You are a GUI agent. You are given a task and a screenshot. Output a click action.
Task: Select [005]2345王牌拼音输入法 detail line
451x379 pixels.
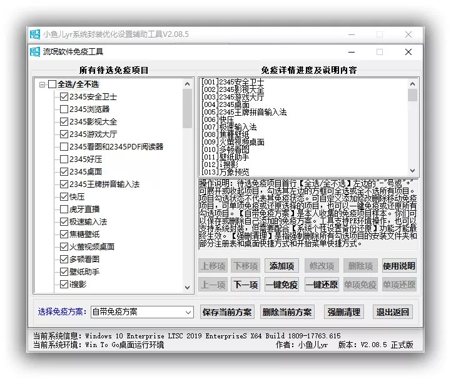coord(244,112)
